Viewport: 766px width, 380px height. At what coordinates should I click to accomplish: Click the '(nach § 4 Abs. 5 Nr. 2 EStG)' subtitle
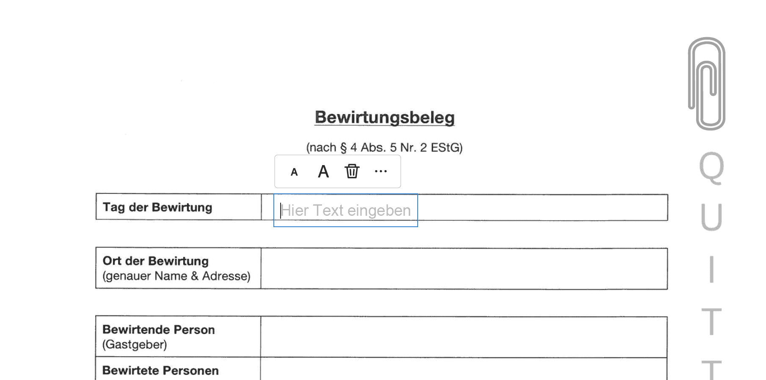click(384, 147)
